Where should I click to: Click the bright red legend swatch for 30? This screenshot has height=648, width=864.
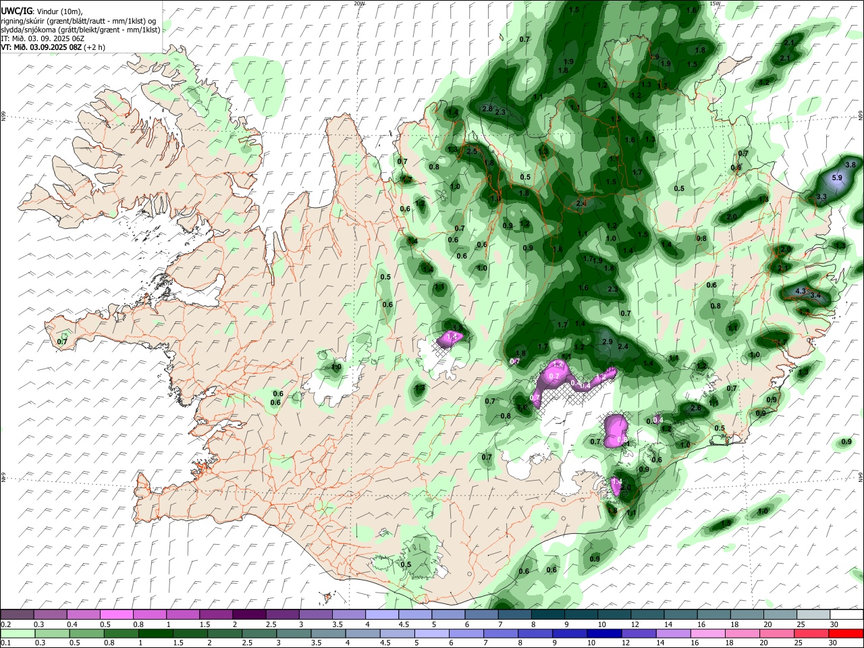pos(845,634)
